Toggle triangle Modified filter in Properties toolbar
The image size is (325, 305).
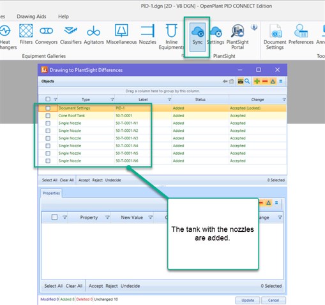coord(269,202)
